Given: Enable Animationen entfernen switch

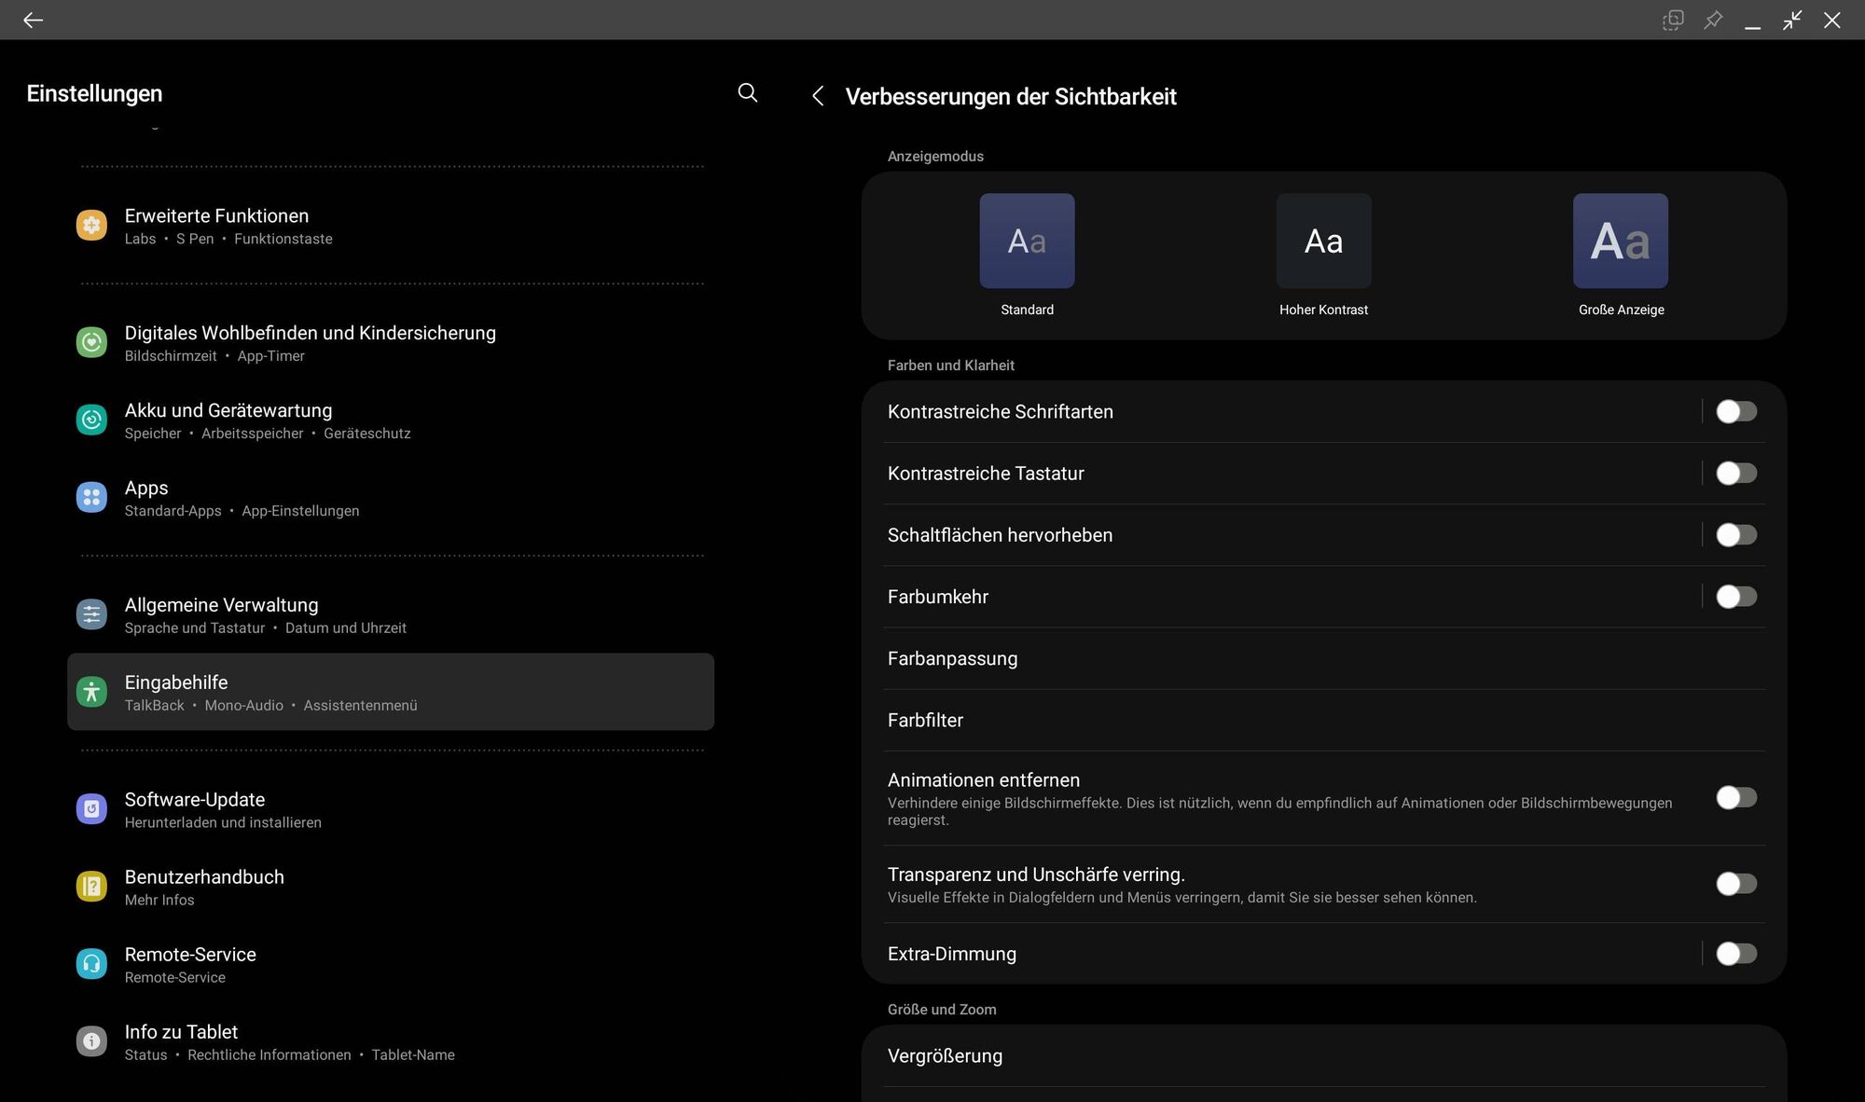Looking at the screenshot, I should pos(1736,798).
